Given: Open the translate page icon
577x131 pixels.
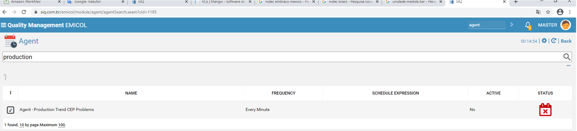Looking at the screenshot, I should pyautogui.click(x=538, y=12).
